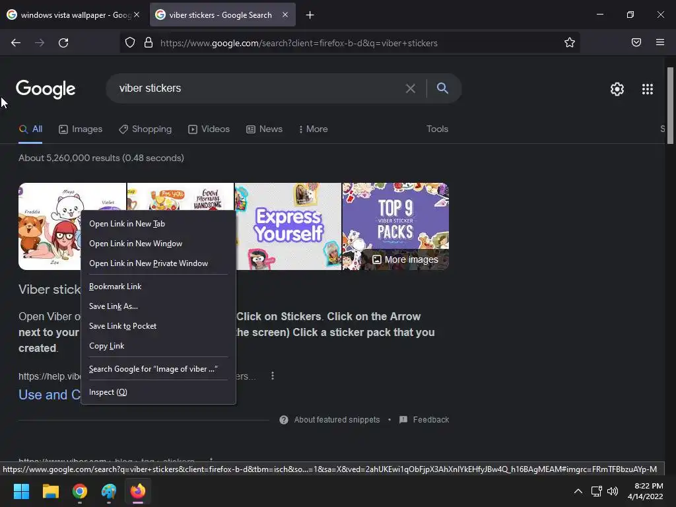Viewport: 676px width, 507px height.
Task: Choose Inspect (Q) in the context menu
Action: (x=158, y=392)
